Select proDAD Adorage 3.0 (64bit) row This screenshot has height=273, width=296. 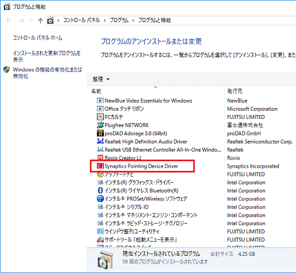pyautogui.click(x=136, y=133)
